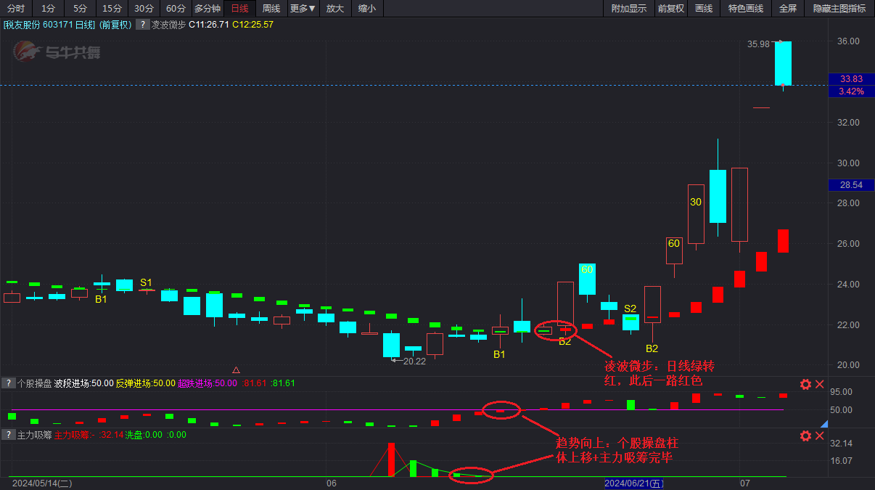Open the help icon beside 凌波微步
Viewport: 875px width, 490px height.
coord(141,25)
